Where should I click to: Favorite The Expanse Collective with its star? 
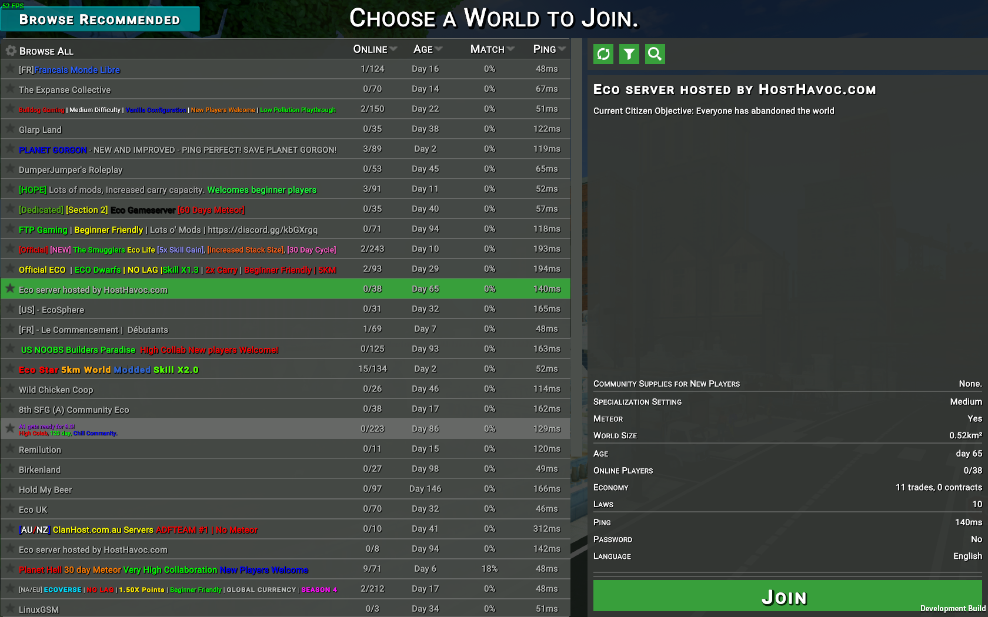click(10, 89)
